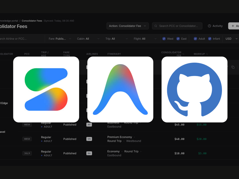
Task: Click the Premium Economy itinerary text
Action: (120, 137)
